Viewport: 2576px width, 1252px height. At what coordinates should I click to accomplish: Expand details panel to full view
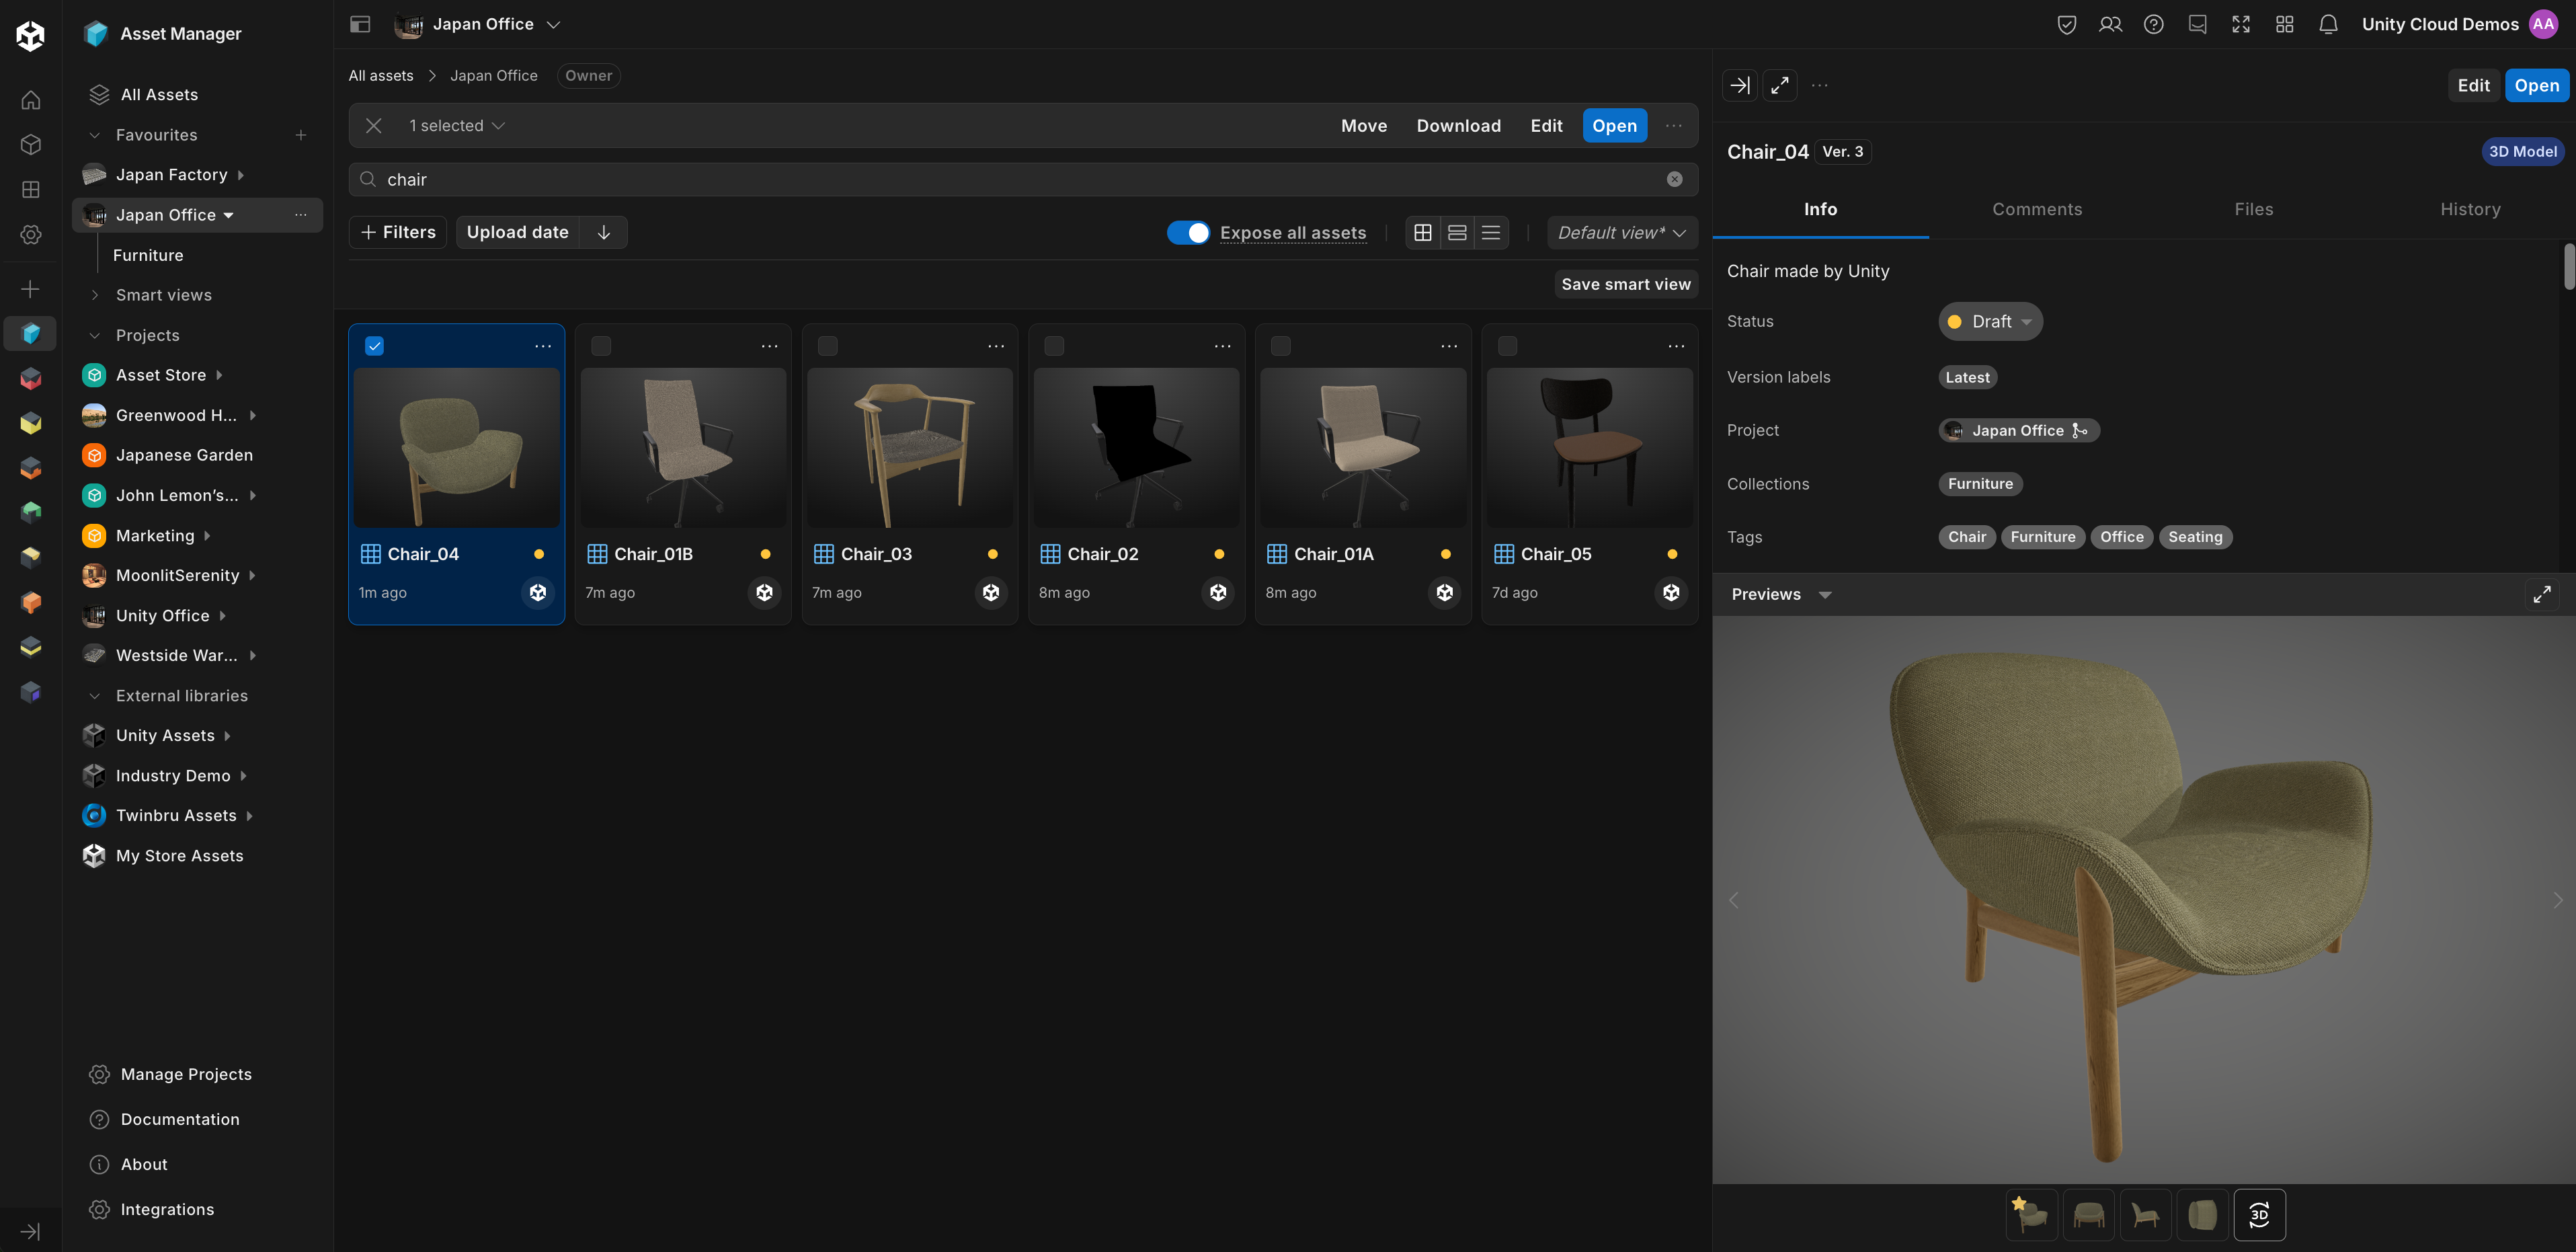coord(1780,85)
